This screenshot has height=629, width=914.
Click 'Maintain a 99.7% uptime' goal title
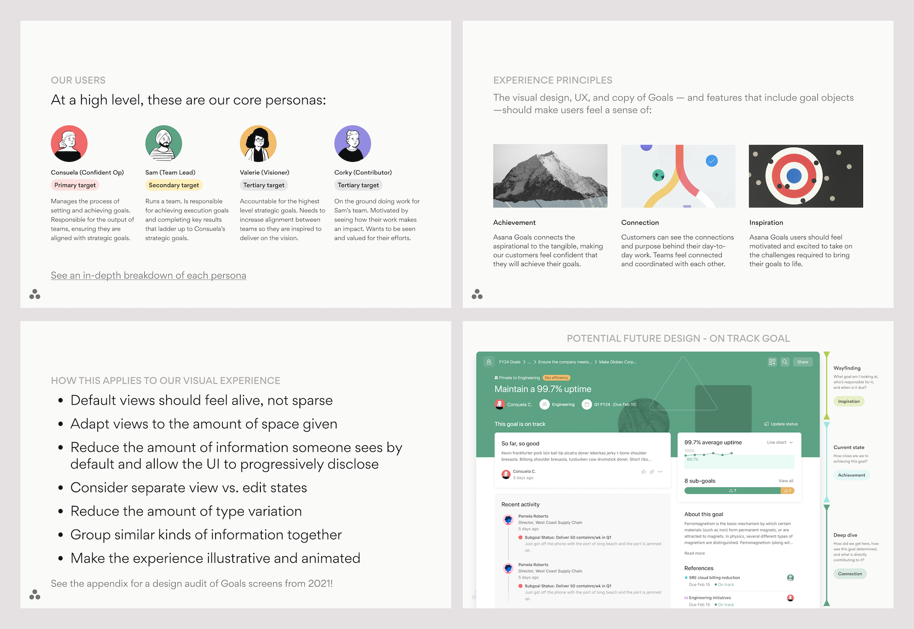click(x=543, y=389)
